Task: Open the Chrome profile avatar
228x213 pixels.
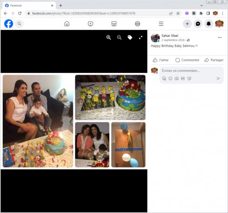Action: tap(215, 13)
